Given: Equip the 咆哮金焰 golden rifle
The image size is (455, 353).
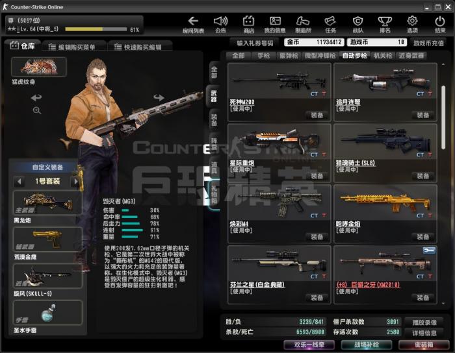Looking at the screenshot, I should point(423,237).
